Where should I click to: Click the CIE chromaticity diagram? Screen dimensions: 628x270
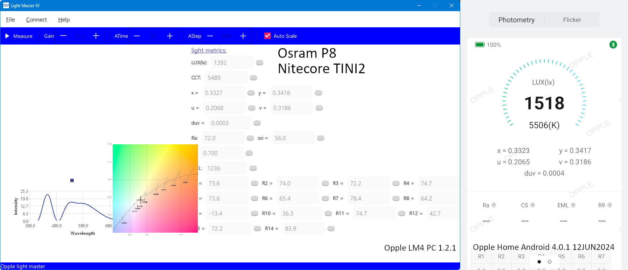(155, 188)
